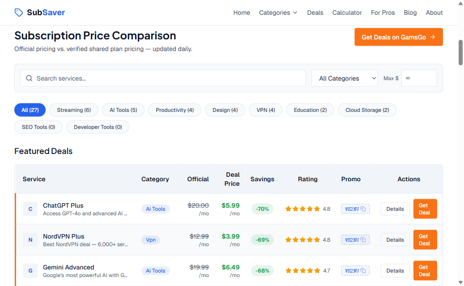This screenshot has width=464, height=286.
Task: Focus the Max $ price input field
Action: point(419,78)
